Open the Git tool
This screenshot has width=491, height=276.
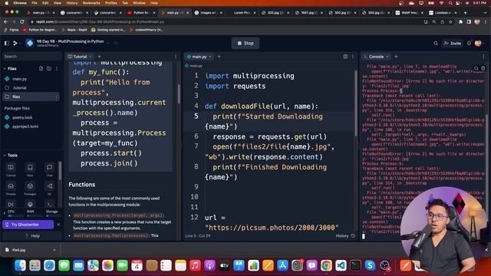(x=49, y=189)
